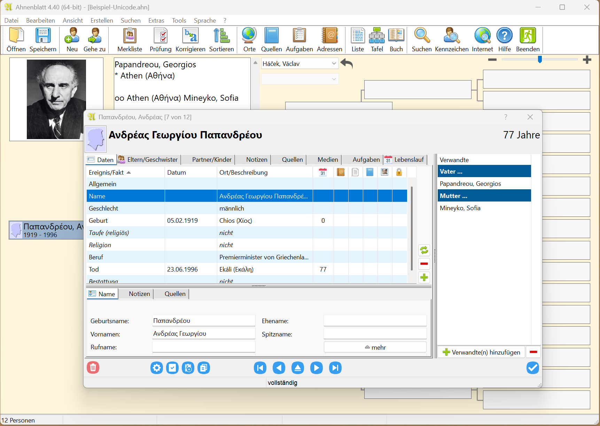Viewport: 600px width, 426px height.
Task: Confirm dialog with blue checkmark button
Action: pyautogui.click(x=532, y=368)
